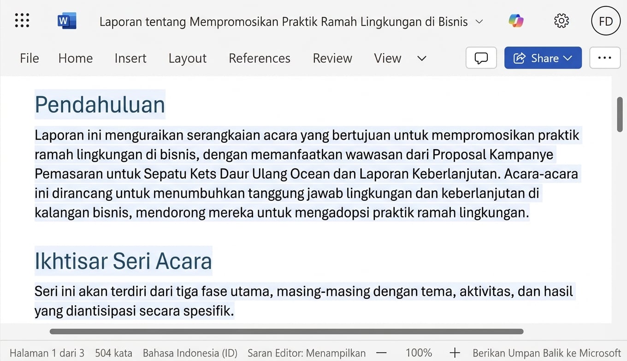627x361 pixels.
Task: Open the ribbon tabs chevron next to View
Action: [421, 59]
